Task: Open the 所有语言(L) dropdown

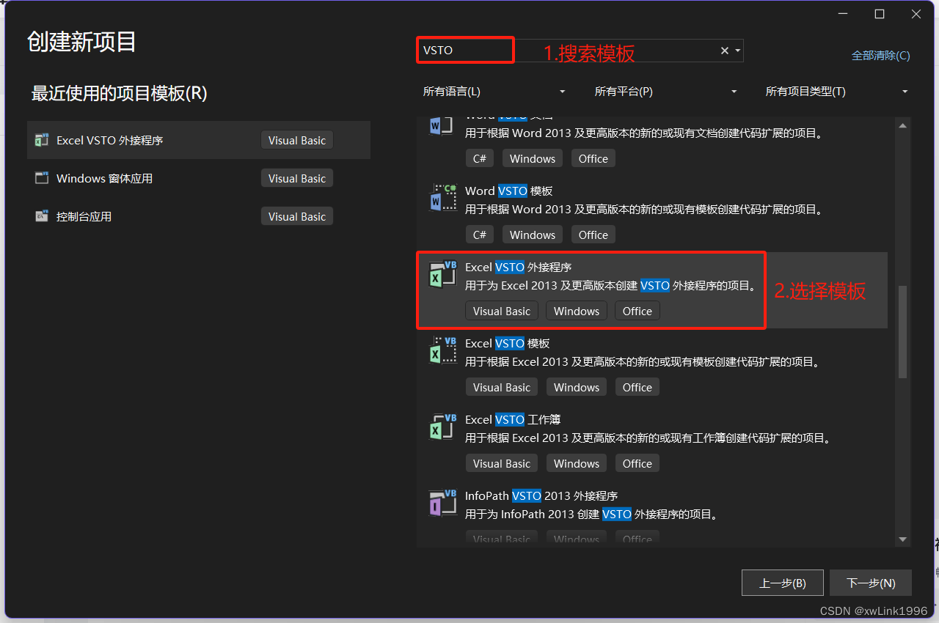Action: 494,91
